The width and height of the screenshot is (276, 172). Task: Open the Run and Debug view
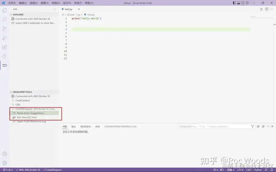click(5, 38)
